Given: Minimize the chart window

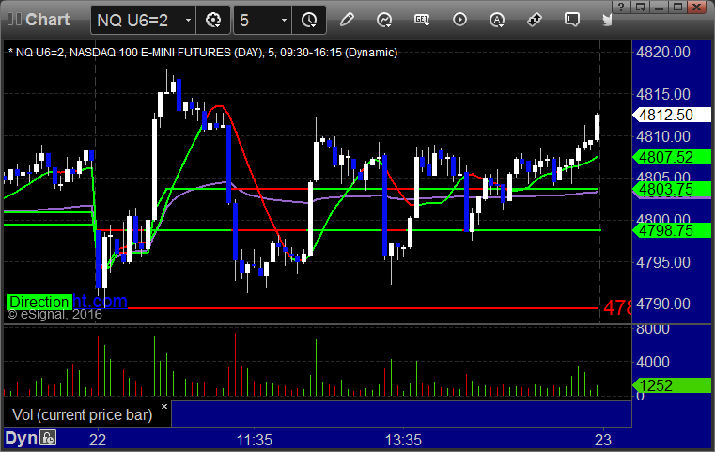Looking at the screenshot, I should tap(659, 7).
